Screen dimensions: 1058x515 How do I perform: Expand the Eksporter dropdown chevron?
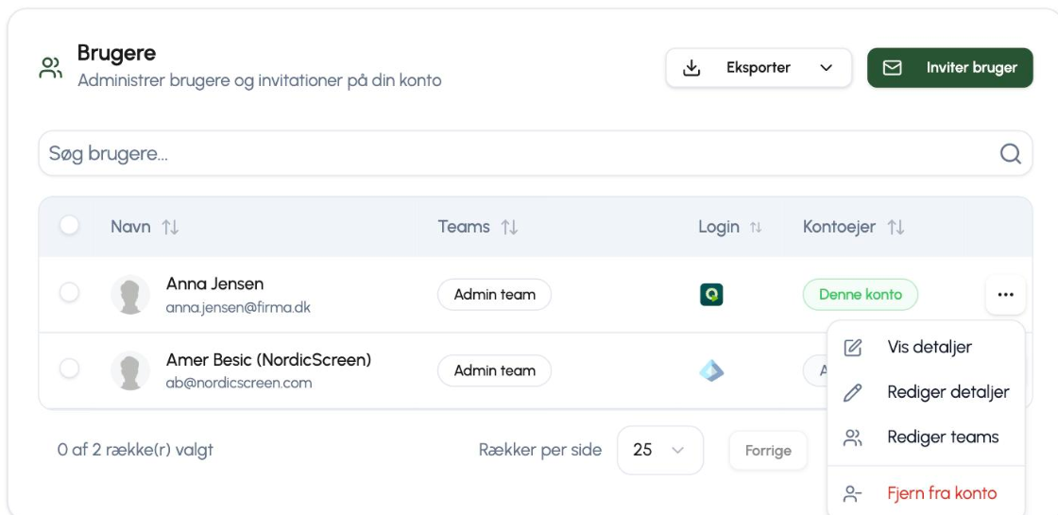[x=826, y=67]
